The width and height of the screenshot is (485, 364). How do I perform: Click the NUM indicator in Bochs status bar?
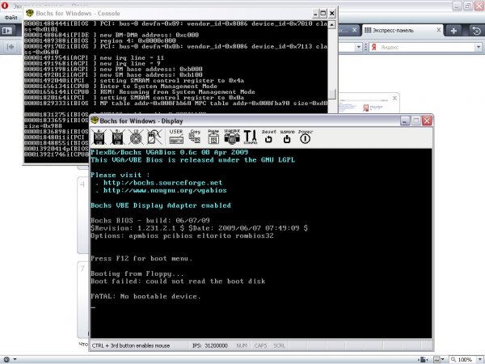click(241, 345)
